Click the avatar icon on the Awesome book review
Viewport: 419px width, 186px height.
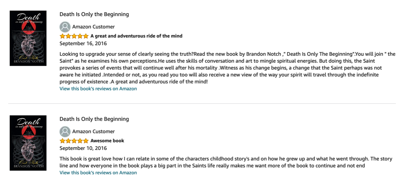pyautogui.click(x=65, y=132)
